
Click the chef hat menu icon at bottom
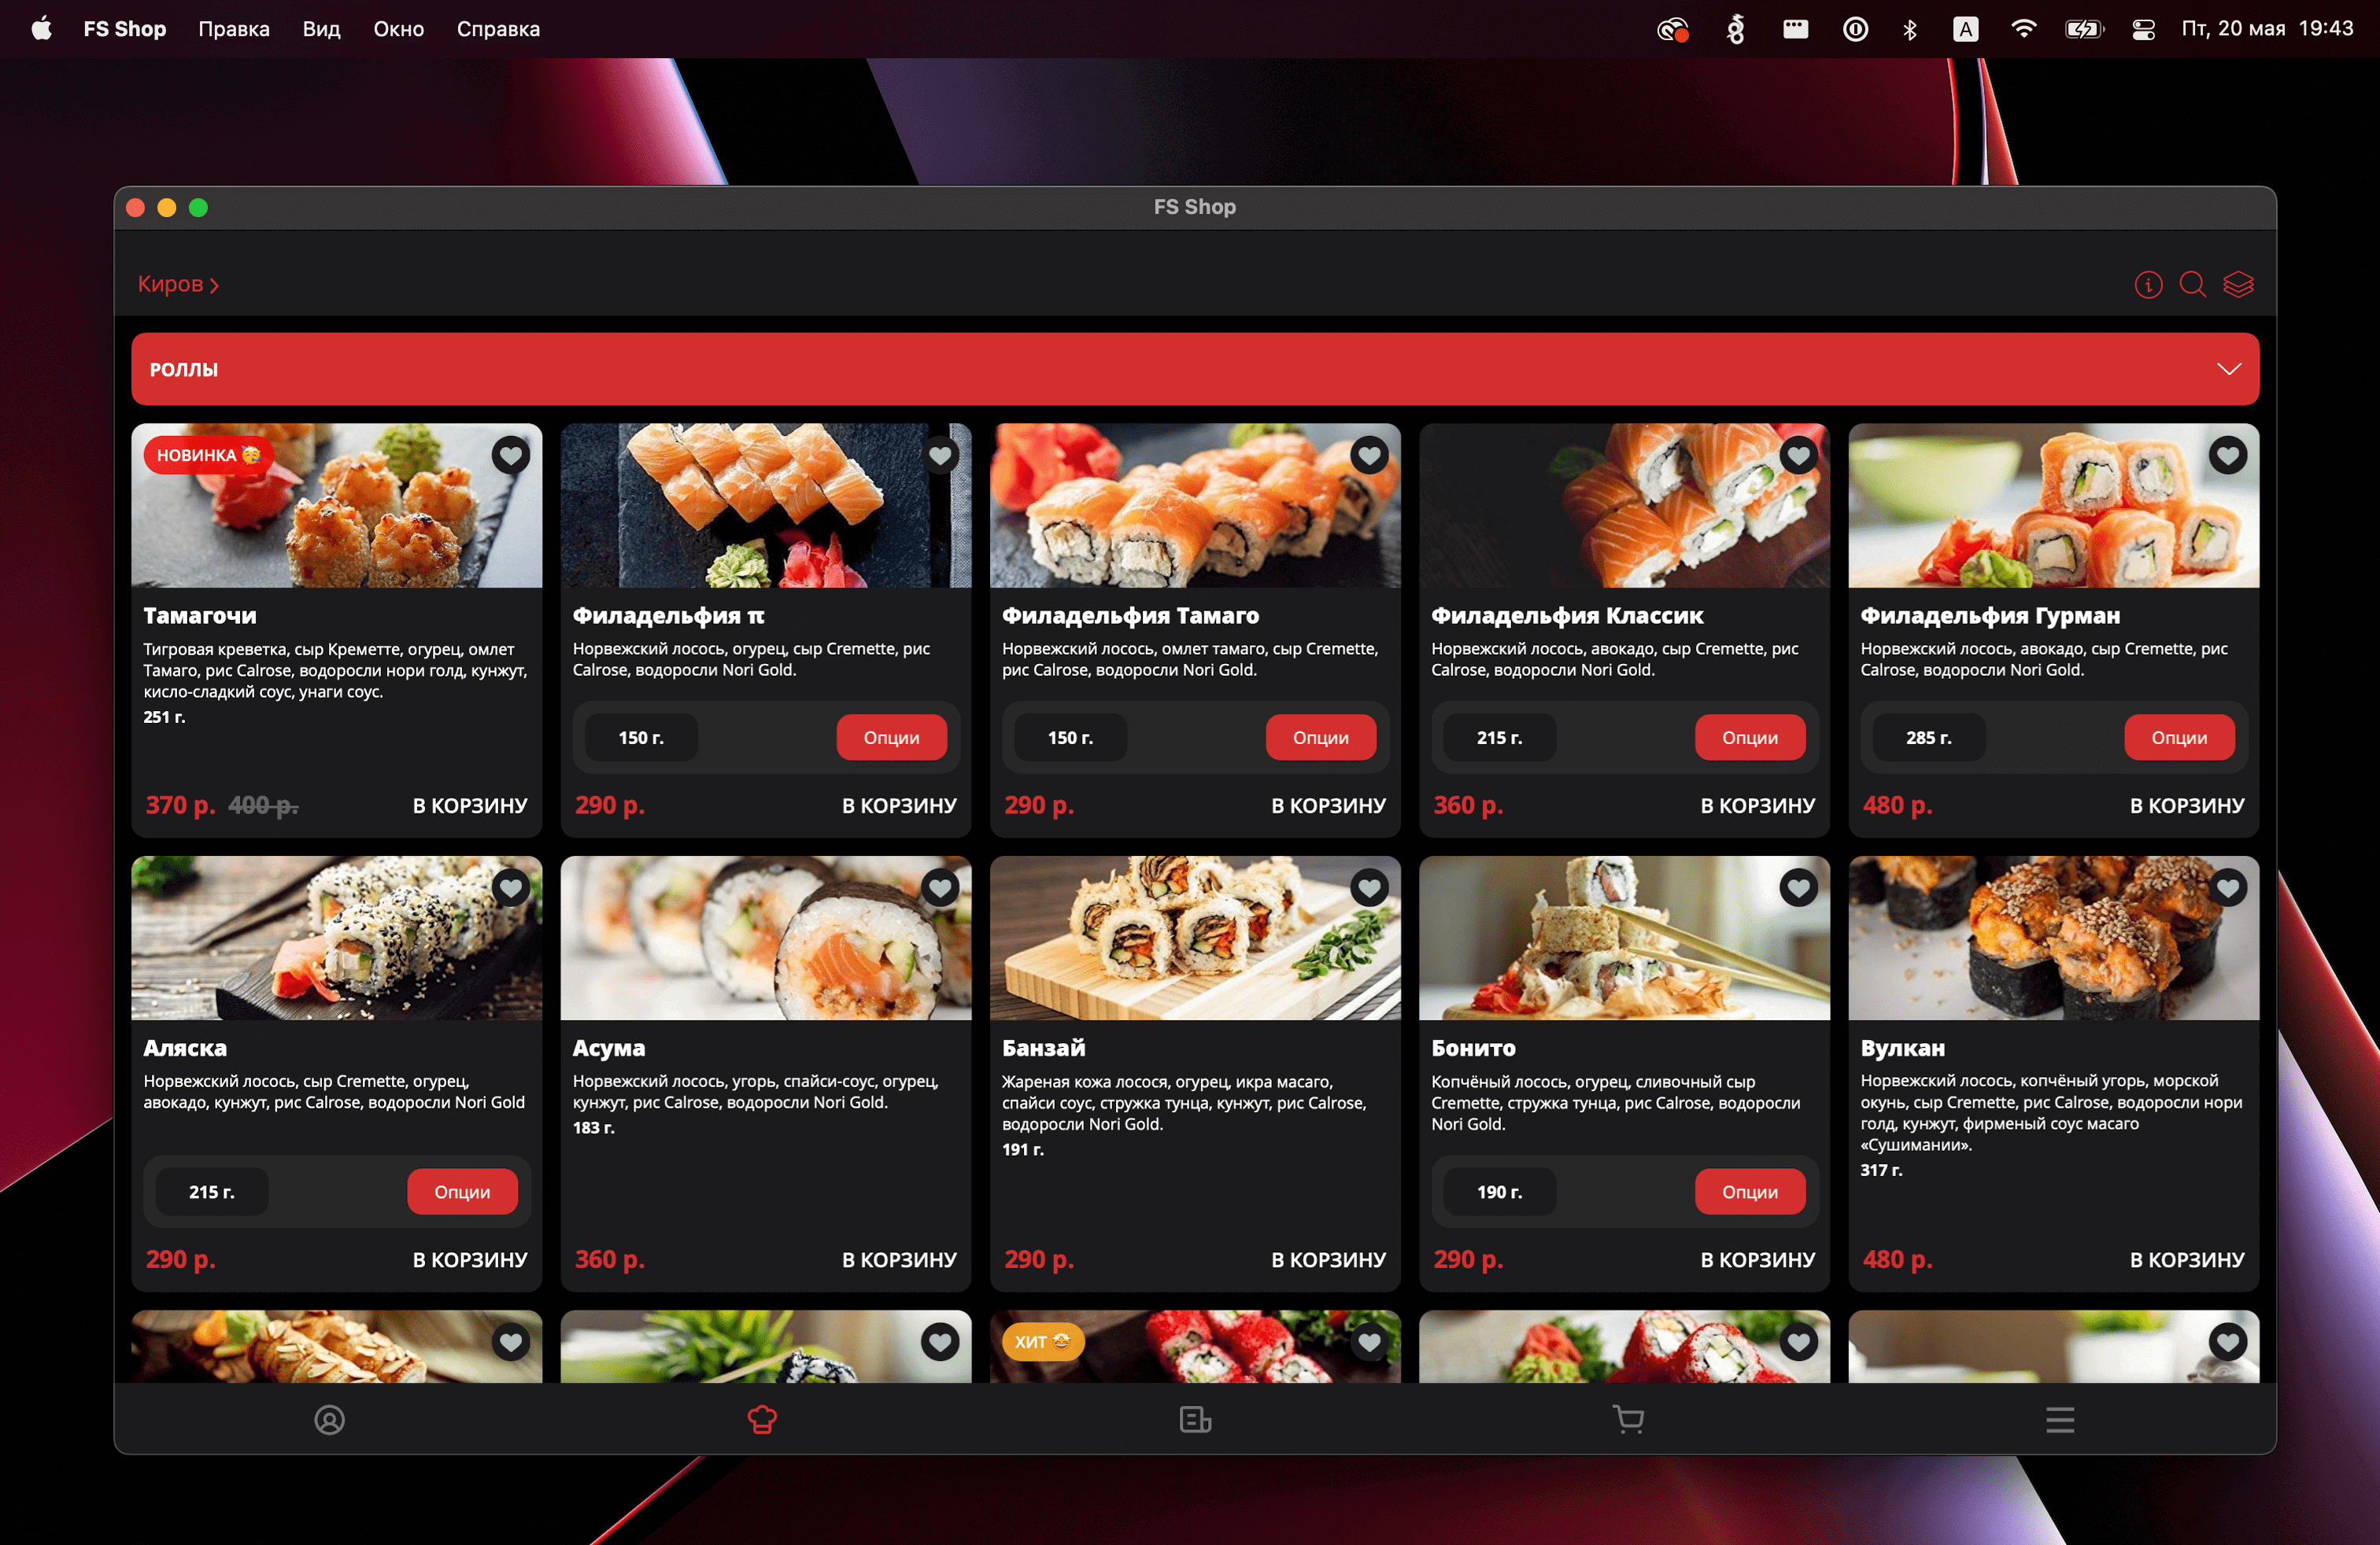click(x=763, y=1419)
